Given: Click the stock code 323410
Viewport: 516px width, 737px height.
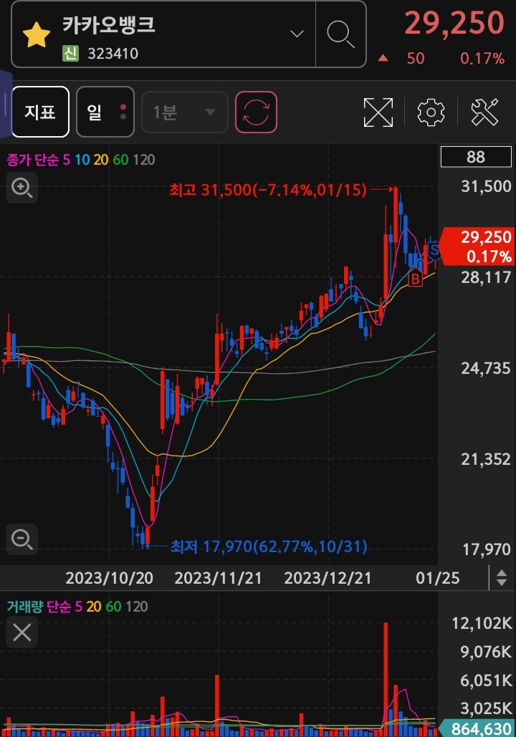Looking at the screenshot, I should coord(113,54).
